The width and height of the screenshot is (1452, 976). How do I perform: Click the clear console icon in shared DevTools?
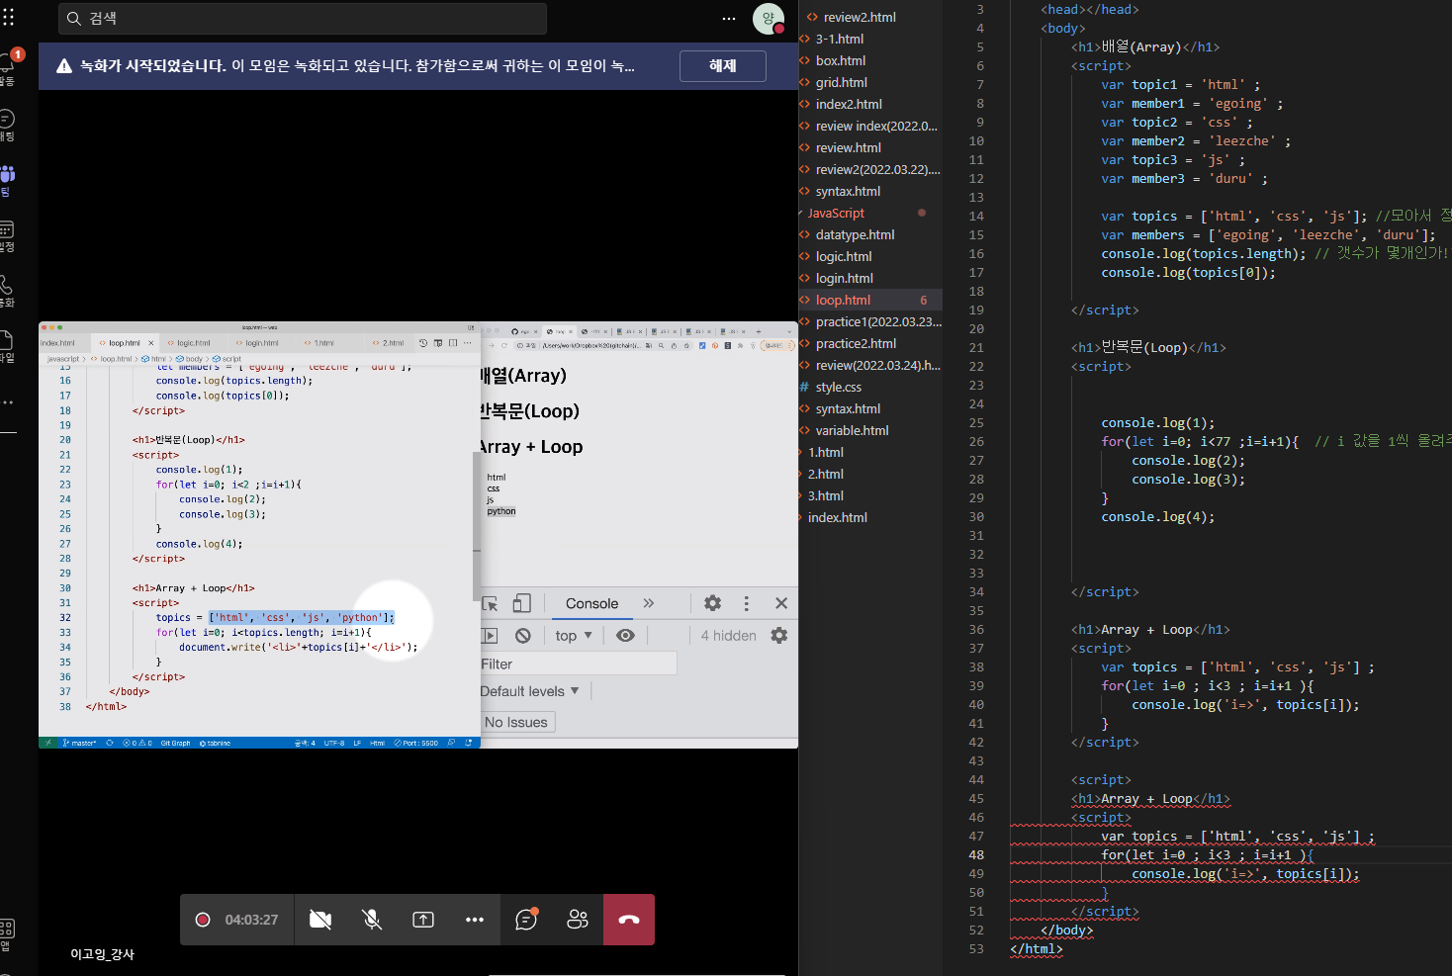[523, 636]
